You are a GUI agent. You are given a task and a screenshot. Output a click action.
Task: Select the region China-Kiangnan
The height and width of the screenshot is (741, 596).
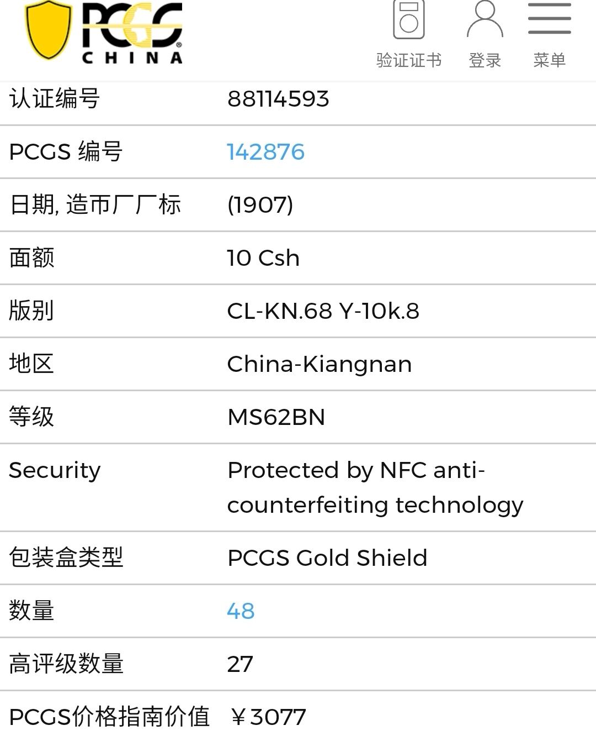[x=320, y=364]
